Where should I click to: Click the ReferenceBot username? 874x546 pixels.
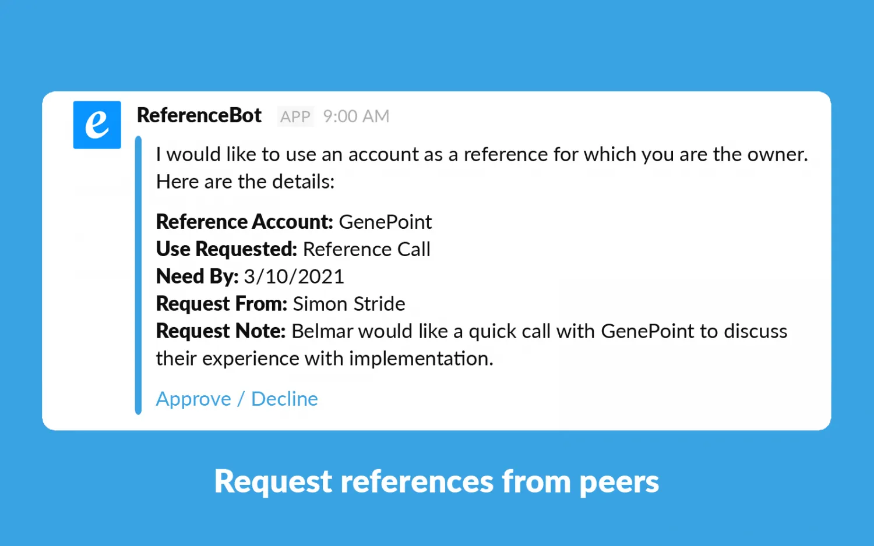tap(199, 115)
